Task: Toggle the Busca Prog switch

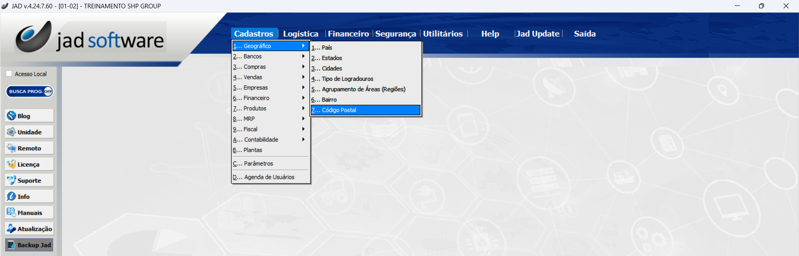Action: [30, 92]
